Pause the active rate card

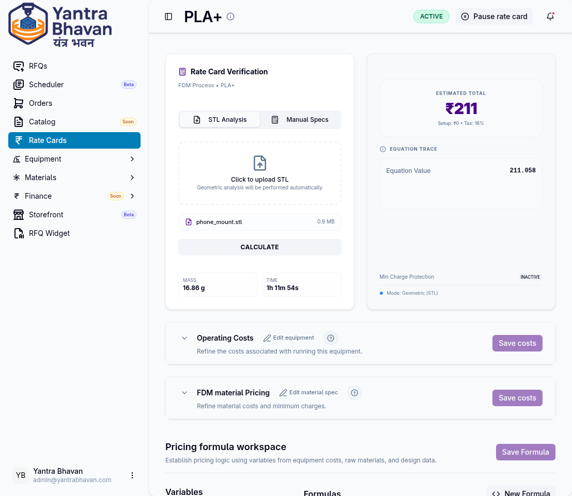tap(494, 17)
